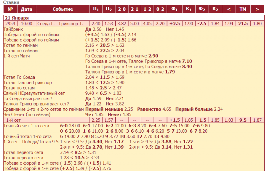The height and width of the screenshot is (172, 267).
Task: Pick Тайбрейк Да 2.56
Action: tap(93, 29)
